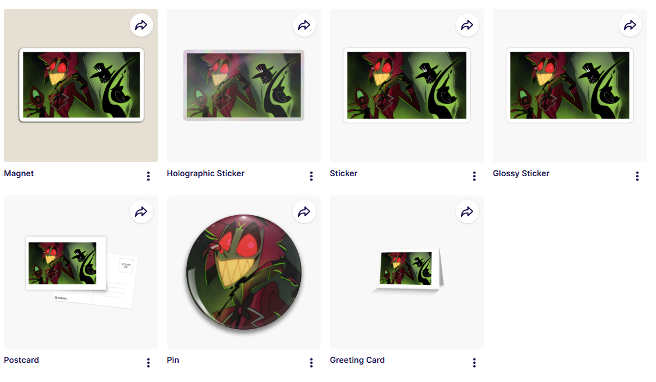The image size is (656, 382).
Task: Open the Holographic Sticker options menu
Action: pos(311,176)
